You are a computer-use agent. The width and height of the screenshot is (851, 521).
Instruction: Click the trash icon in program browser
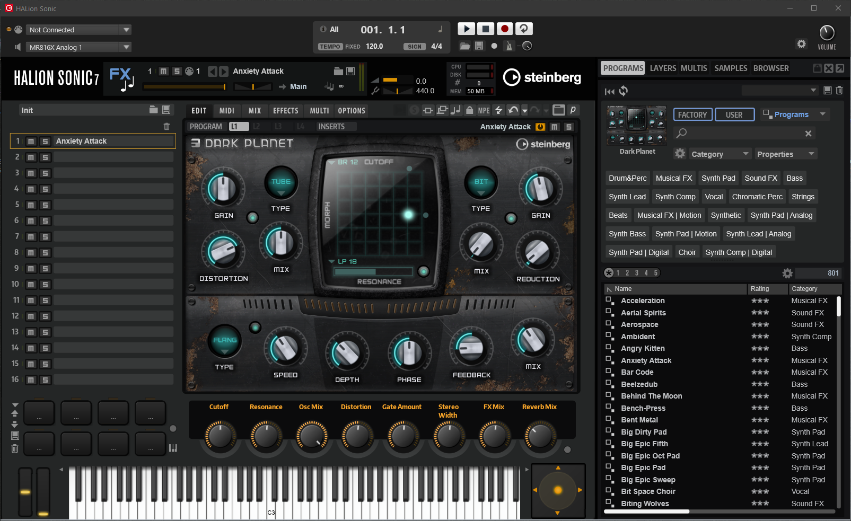pyautogui.click(x=839, y=91)
